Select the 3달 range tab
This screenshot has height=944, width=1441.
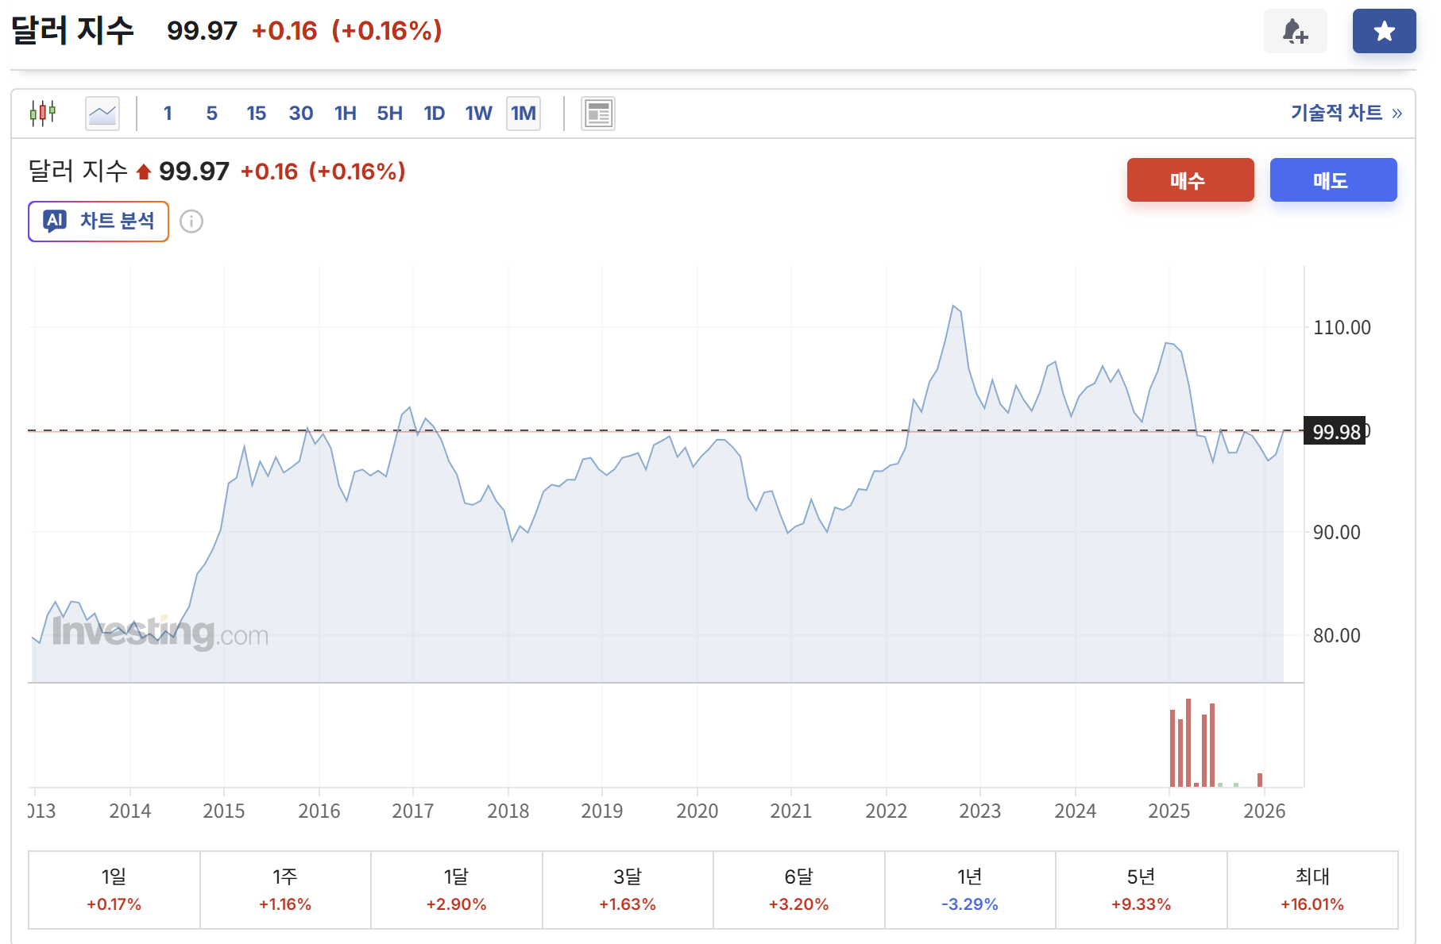[628, 889]
